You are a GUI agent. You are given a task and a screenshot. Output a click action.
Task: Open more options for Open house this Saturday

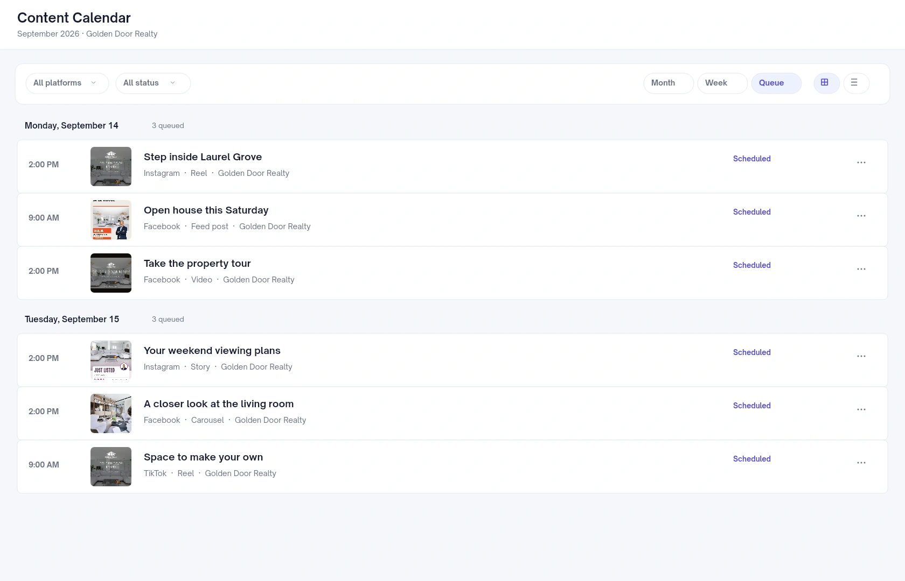click(x=861, y=216)
